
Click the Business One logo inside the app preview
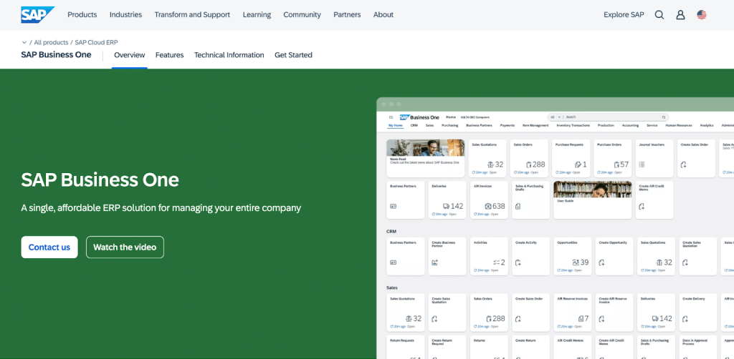[419, 117]
